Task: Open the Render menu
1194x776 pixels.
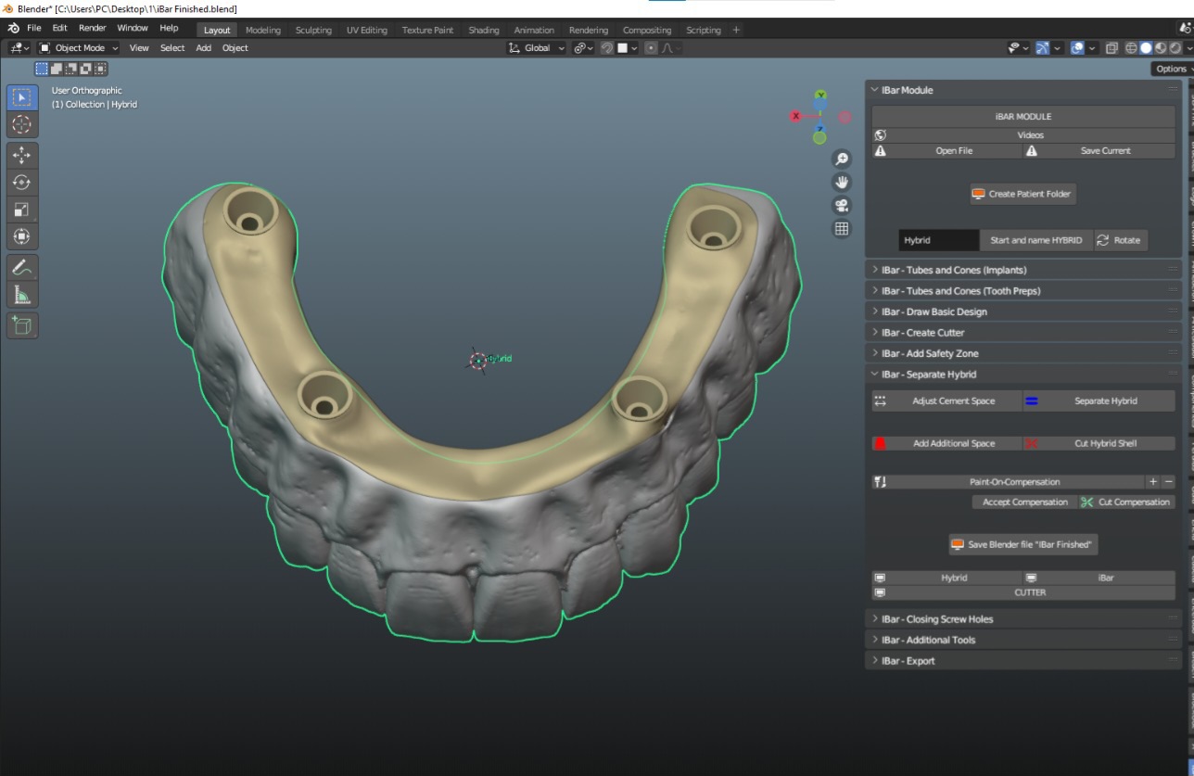Action: (x=93, y=29)
